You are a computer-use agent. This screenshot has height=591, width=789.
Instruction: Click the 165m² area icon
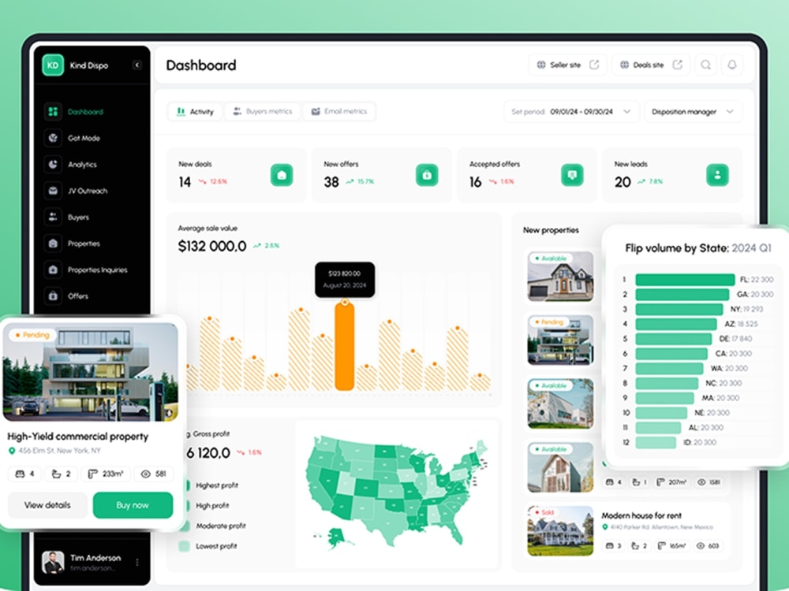coord(662,546)
